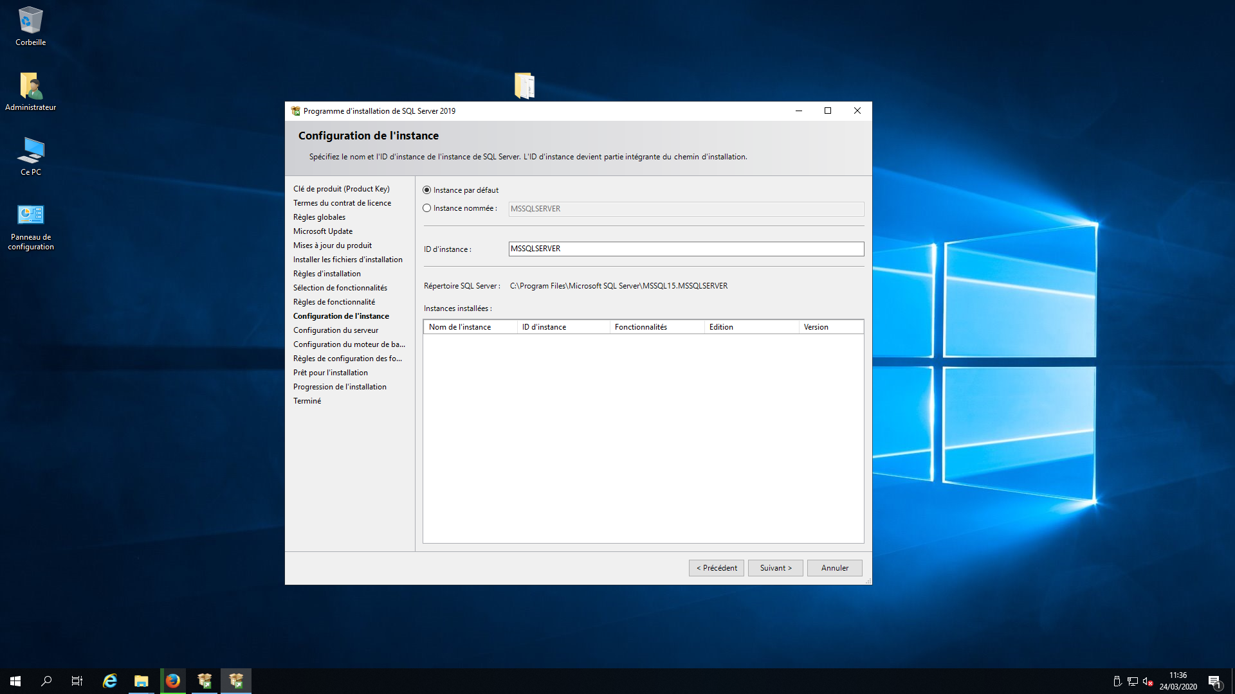This screenshot has width=1235, height=694.
Task: Click the Instance nommée text field
Action: click(686, 209)
